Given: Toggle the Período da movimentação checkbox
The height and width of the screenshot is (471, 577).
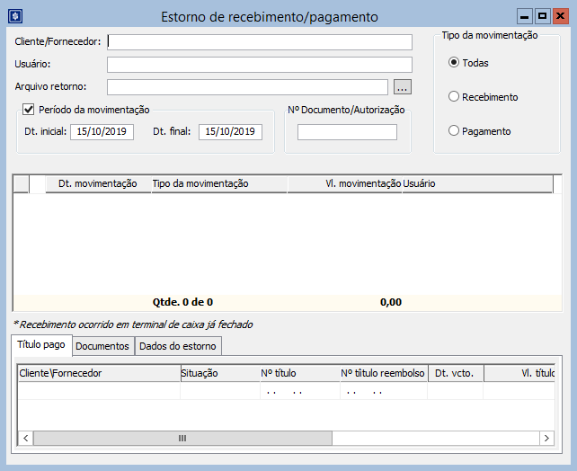Looking at the screenshot, I should [28, 110].
